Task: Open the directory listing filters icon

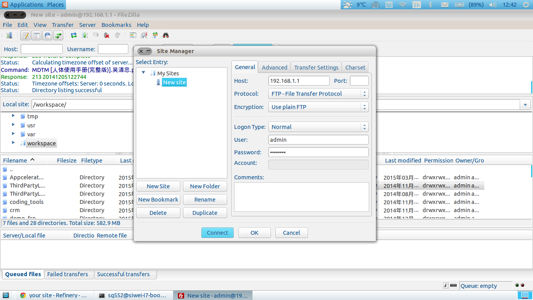Action: point(133,36)
